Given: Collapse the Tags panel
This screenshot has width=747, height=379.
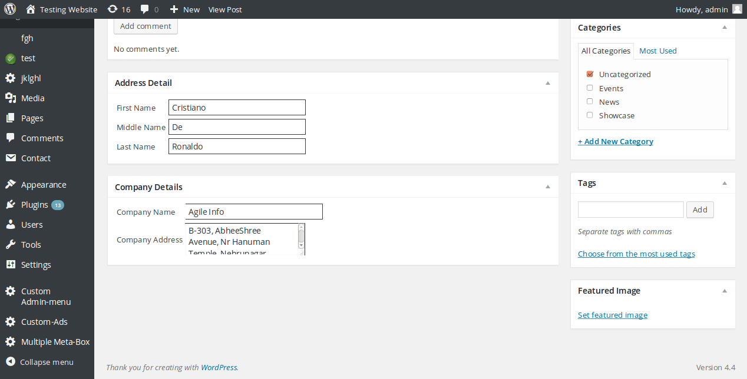Looking at the screenshot, I should (x=725, y=183).
